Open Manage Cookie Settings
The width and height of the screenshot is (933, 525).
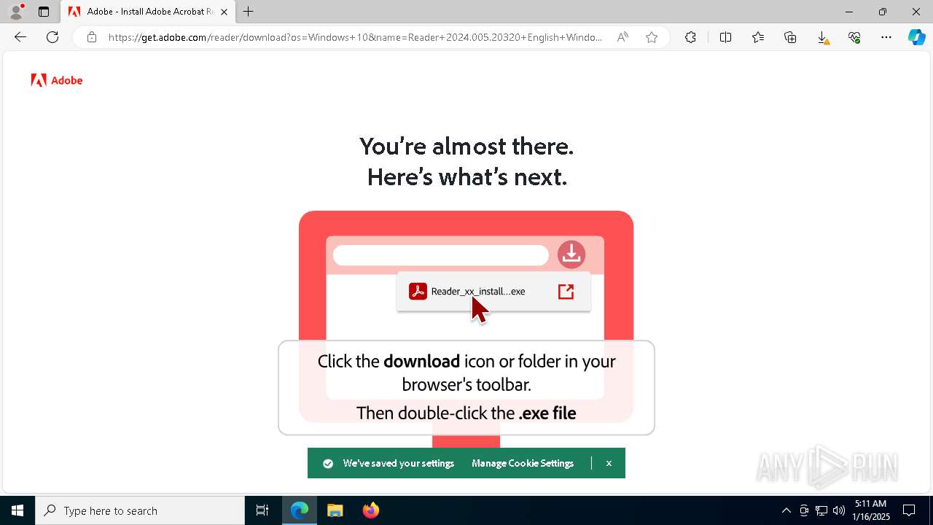[523, 463]
